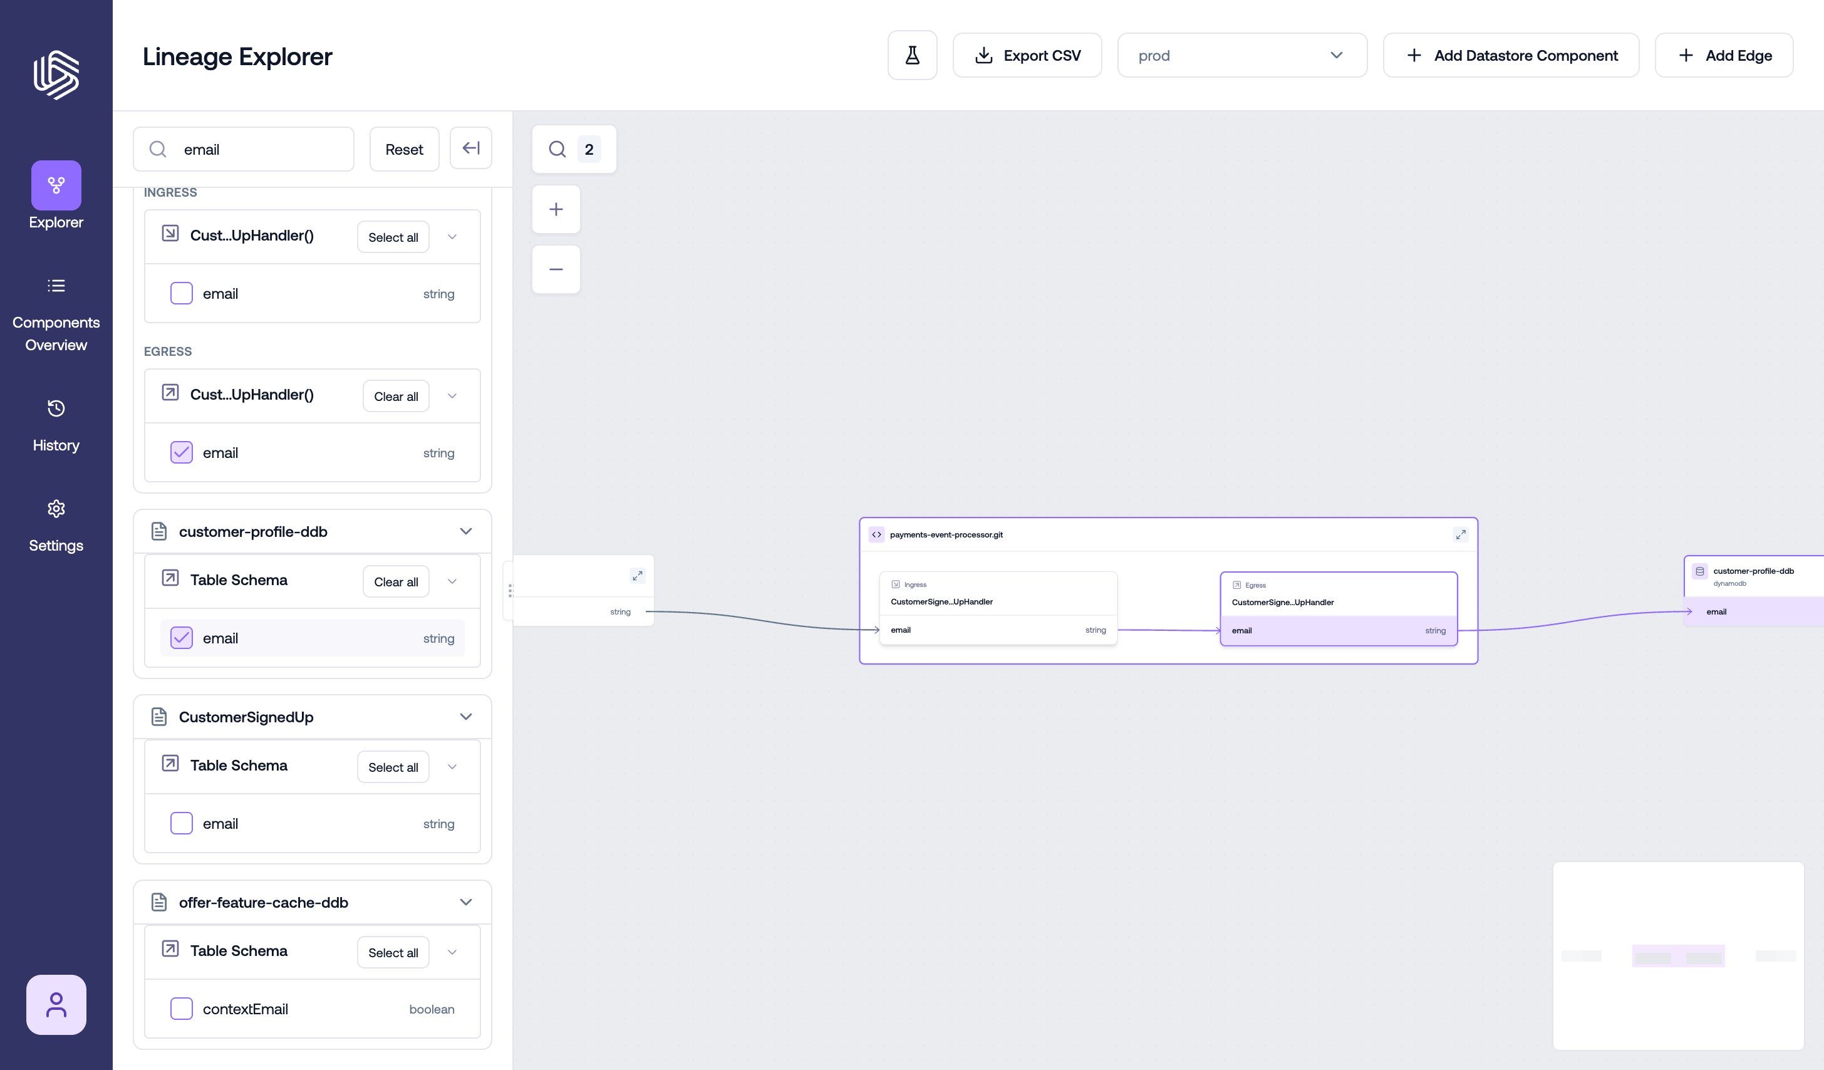This screenshot has height=1070, width=1824.
Task: Check the Ingress email checkbox
Action: coord(181,293)
